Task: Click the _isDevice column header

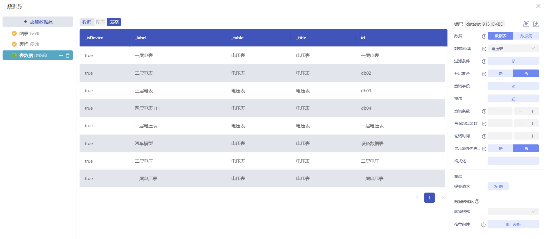Action: [x=104, y=38]
